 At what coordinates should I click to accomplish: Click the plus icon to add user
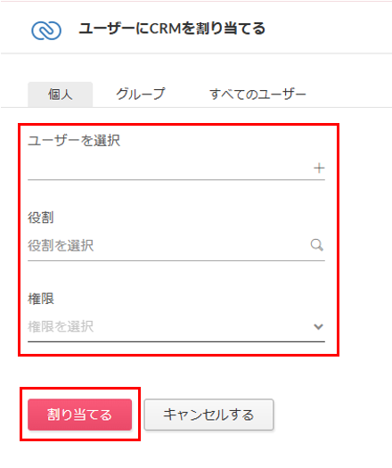click(319, 168)
